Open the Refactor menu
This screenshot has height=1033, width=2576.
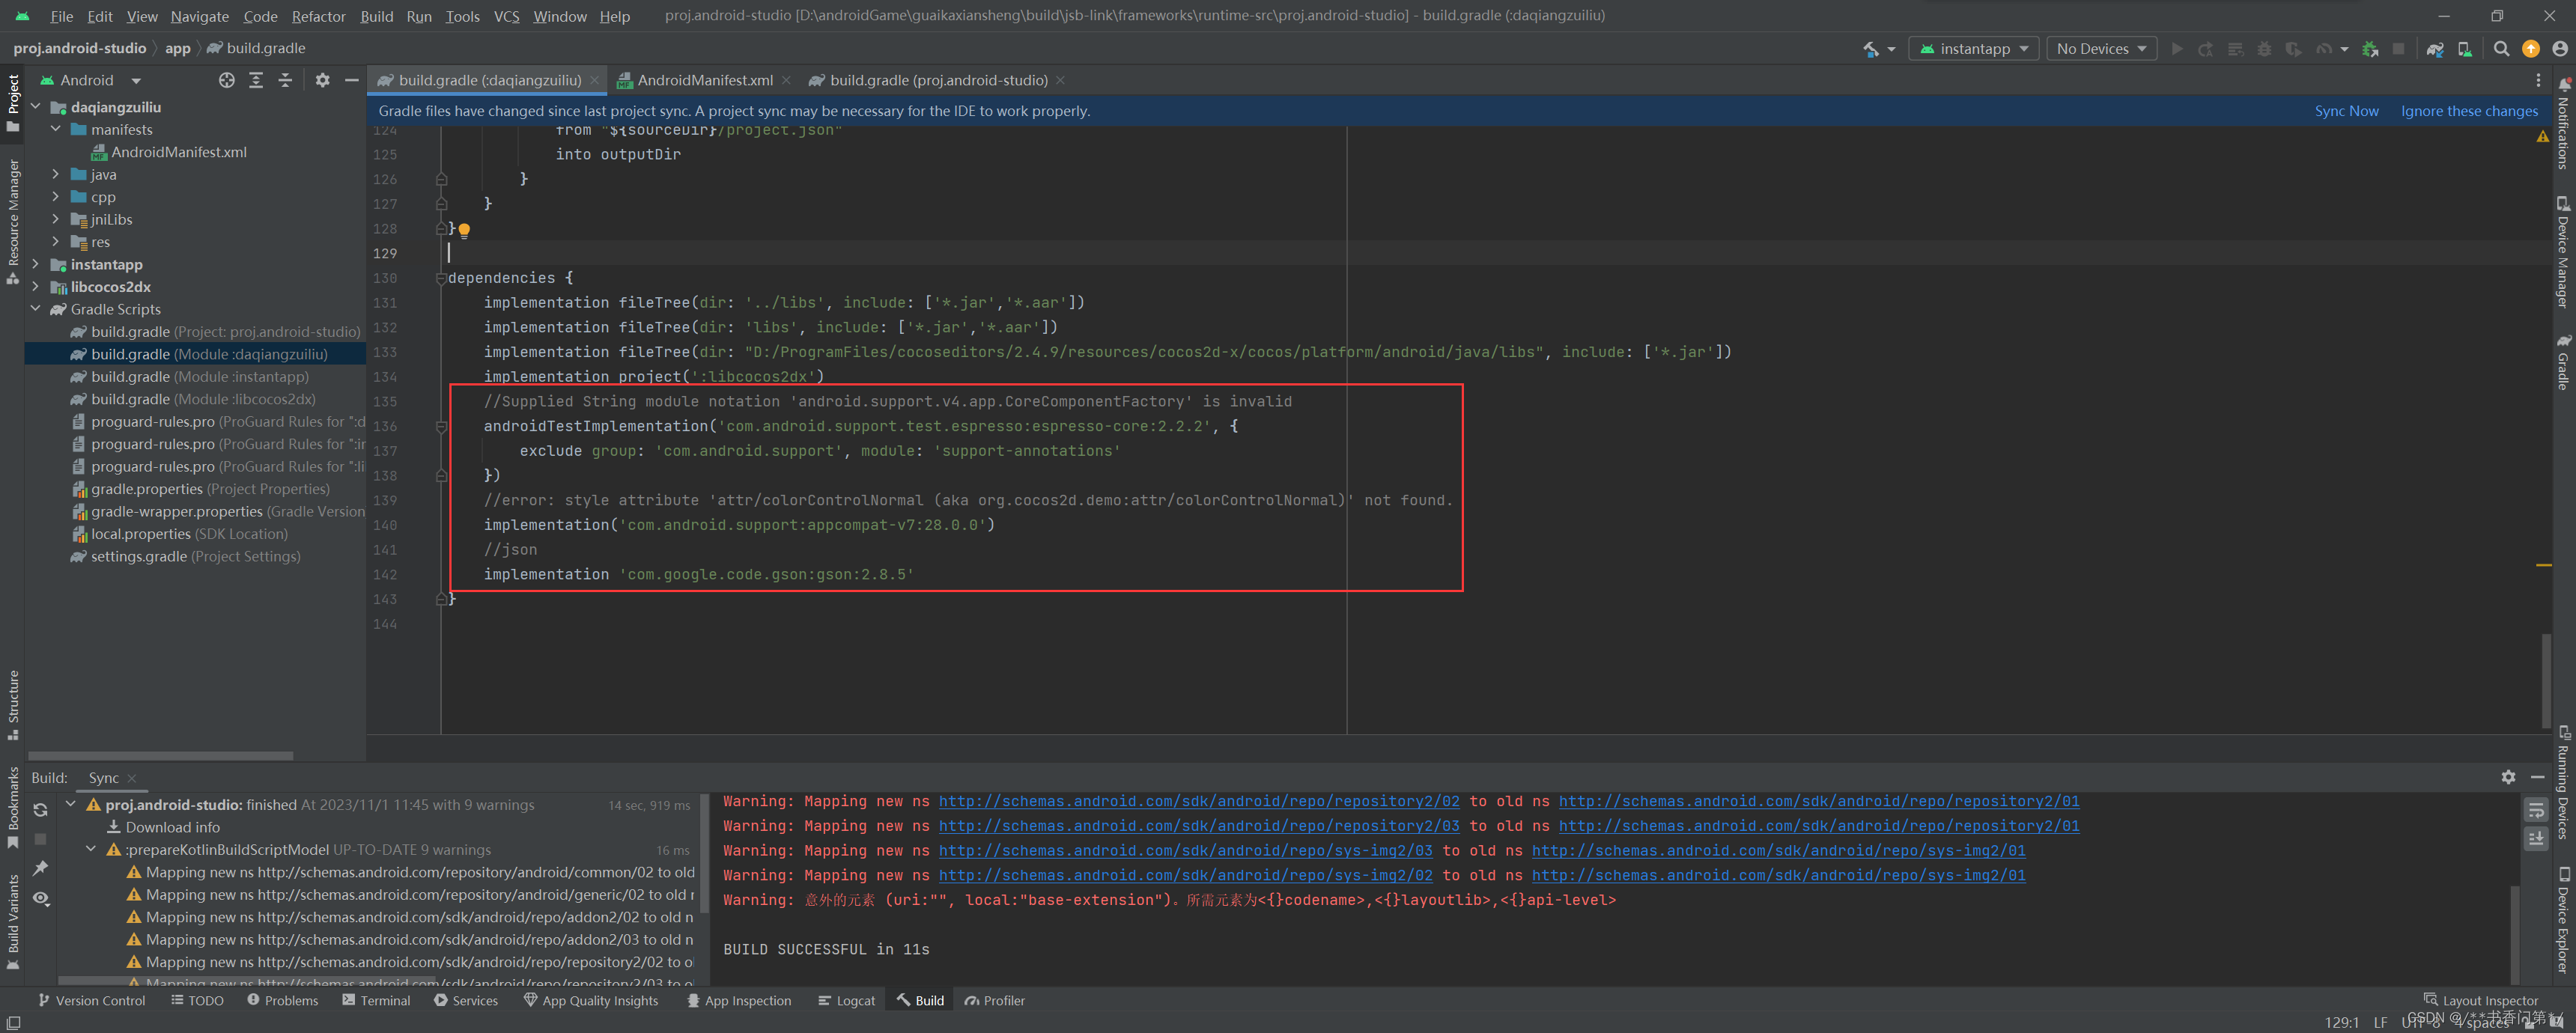click(x=318, y=16)
